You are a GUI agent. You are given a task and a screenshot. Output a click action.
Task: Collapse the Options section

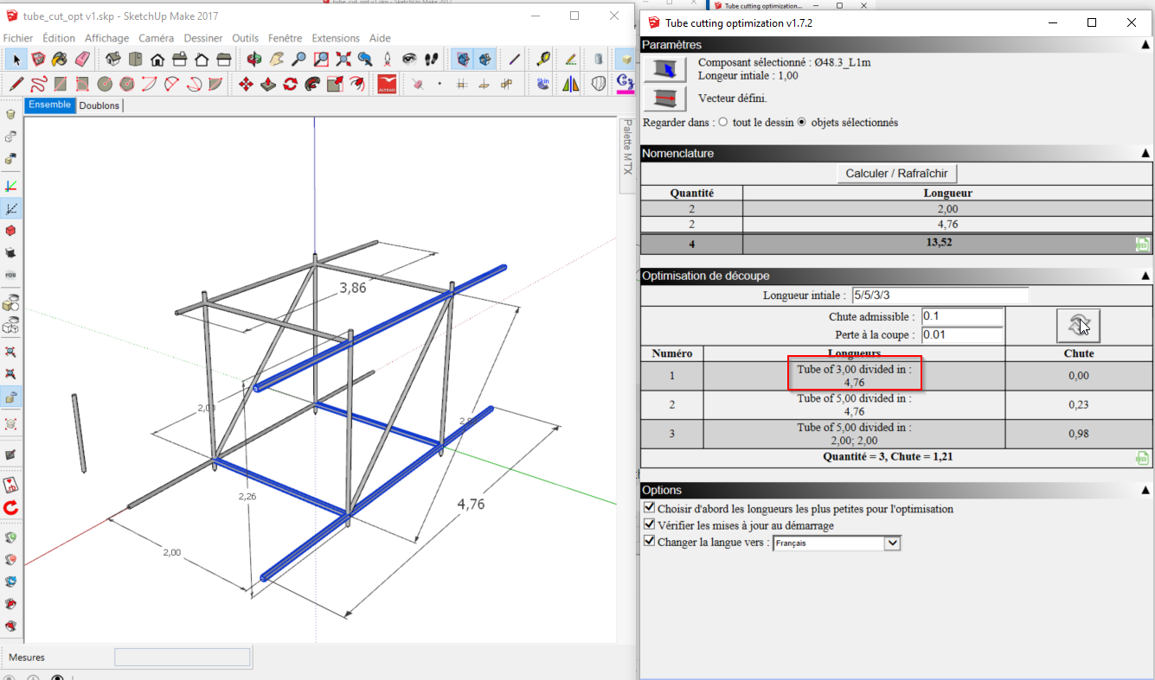pyautogui.click(x=1145, y=490)
